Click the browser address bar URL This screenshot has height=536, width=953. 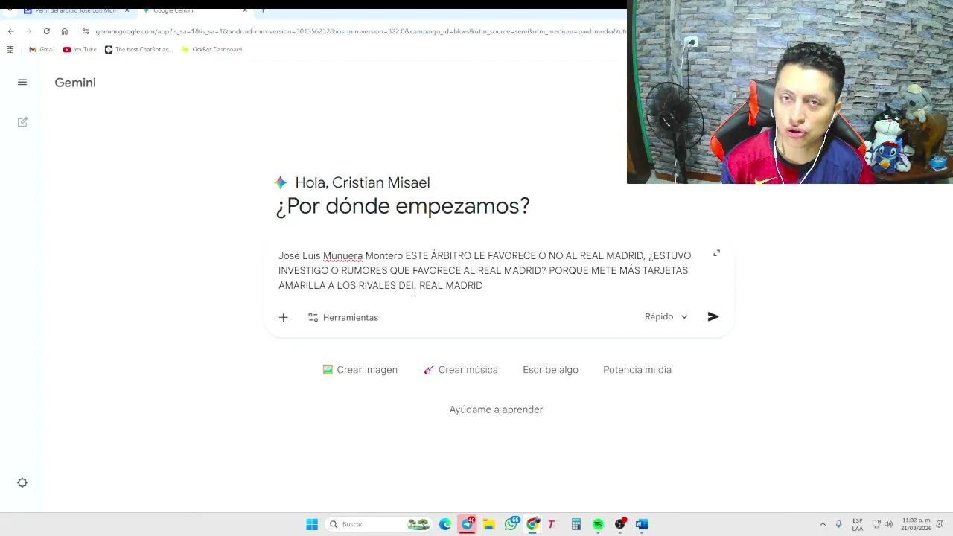tap(360, 31)
